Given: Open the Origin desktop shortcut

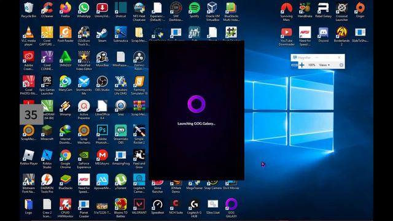Looking at the screenshot, I should pos(360,10).
